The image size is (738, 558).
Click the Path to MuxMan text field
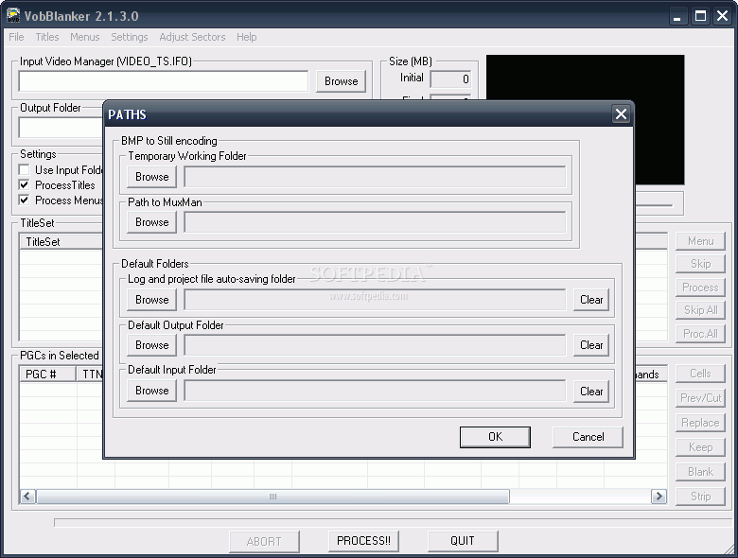[x=375, y=222]
